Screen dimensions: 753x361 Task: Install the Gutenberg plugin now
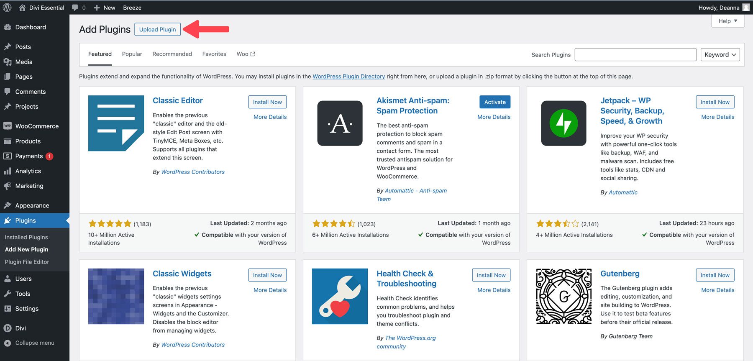click(x=715, y=275)
